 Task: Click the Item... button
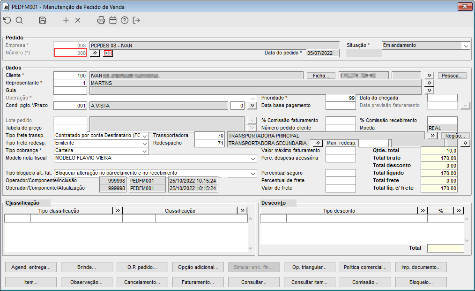pos(31,282)
